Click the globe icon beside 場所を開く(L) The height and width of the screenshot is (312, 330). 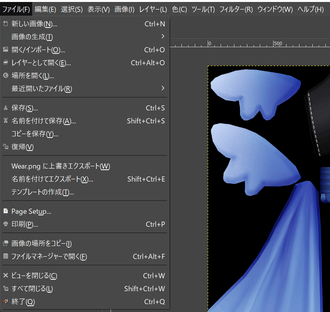tap(5, 75)
